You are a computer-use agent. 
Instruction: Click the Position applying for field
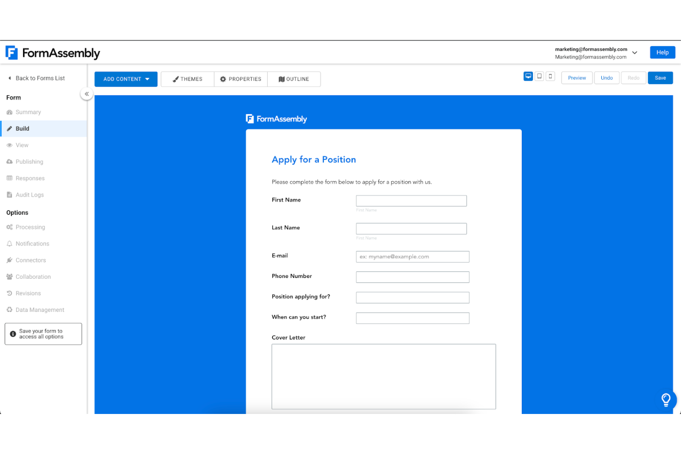click(x=413, y=298)
